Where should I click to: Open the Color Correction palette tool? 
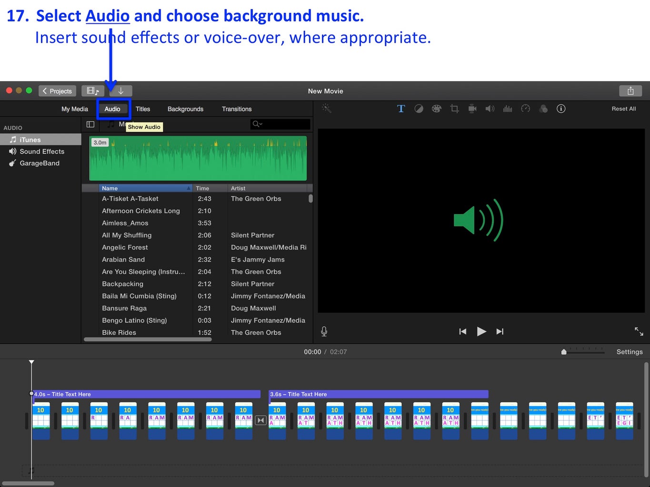(436, 108)
